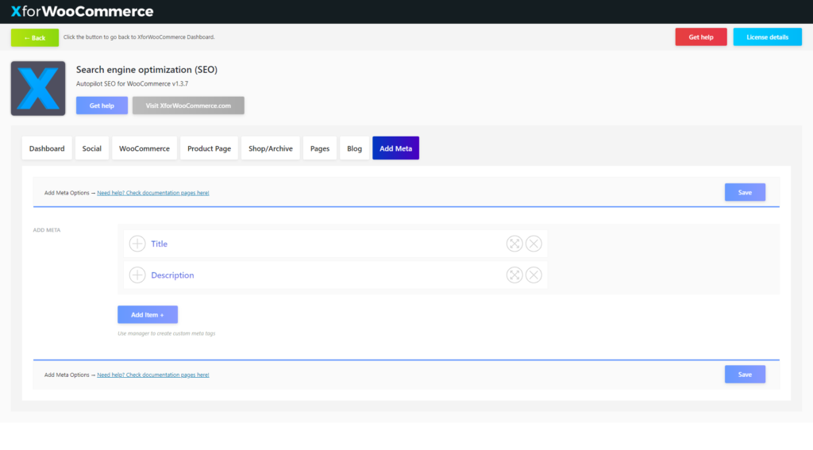Viewport: 813px width, 450px height.
Task: Expand the Title meta item
Action: (x=137, y=244)
